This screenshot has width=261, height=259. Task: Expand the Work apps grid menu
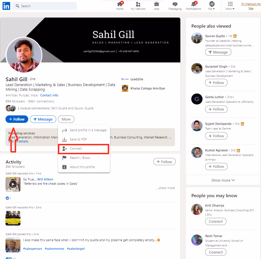tap(230, 6)
